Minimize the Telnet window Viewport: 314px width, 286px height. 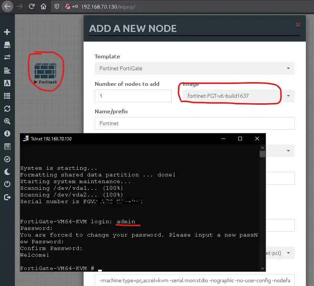(x=223, y=139)
